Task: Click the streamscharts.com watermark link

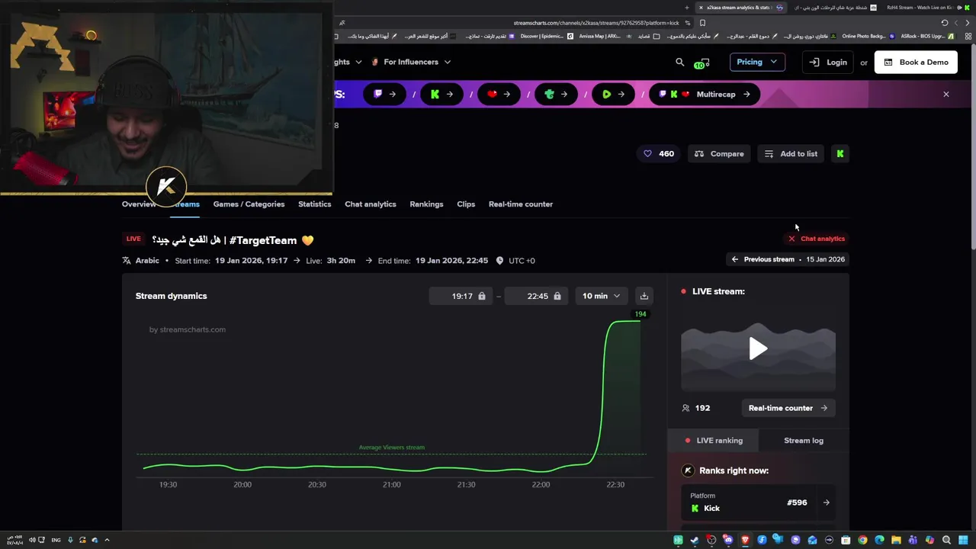Action: [x=188, y=329]
